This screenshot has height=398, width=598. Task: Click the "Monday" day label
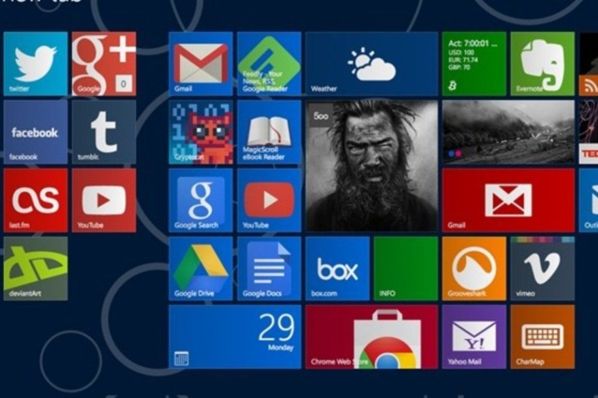[281, 347]
